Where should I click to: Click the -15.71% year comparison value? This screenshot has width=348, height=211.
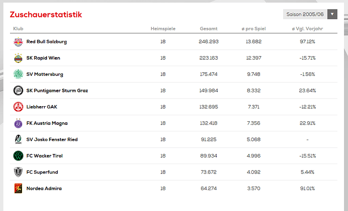pyautogui.click(x=308, y=58)
